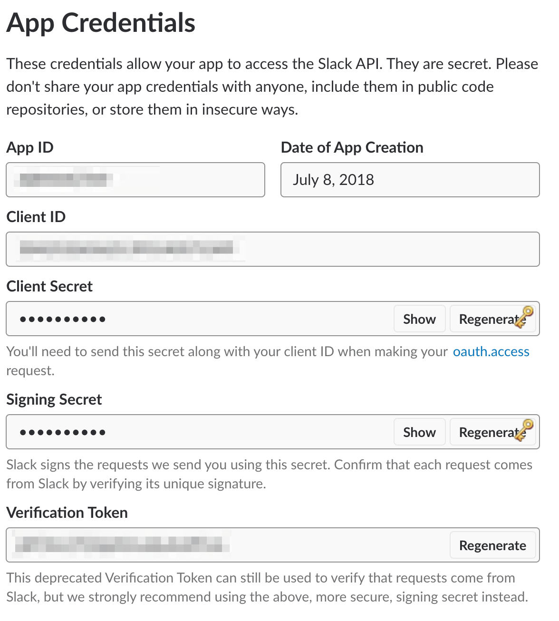This screenshot has height=621, width=559.
Task: Reveal the Signing Secret with Show
Action: click(419, 432)
